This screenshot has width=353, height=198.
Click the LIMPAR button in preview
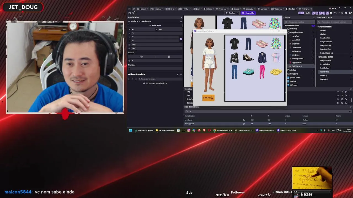pos(208,98)
